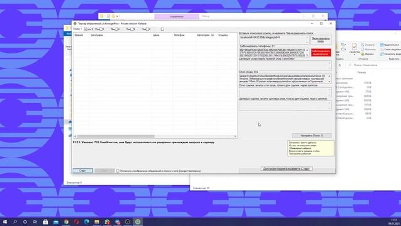Screen dimensions: 401x226
Task: Toggle the Поиск 2 checkbox
Action: (x=86, y=30)
